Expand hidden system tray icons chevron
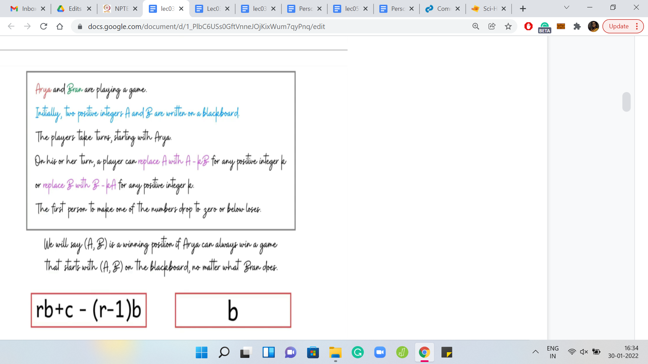The height and width of the screenshot is (364, 648). tap(536, 352)
